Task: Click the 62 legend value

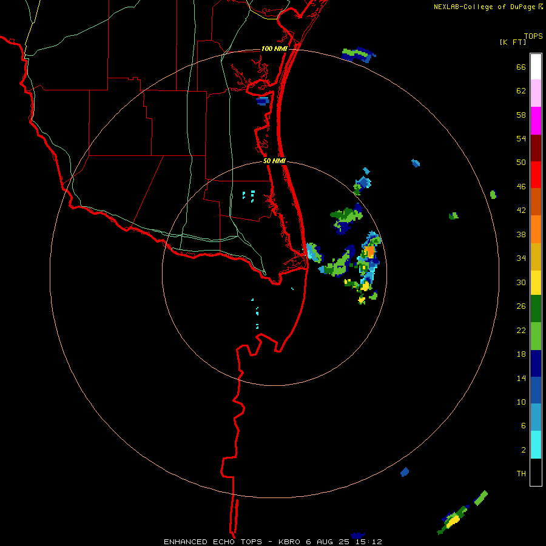Action: (521, 91)
